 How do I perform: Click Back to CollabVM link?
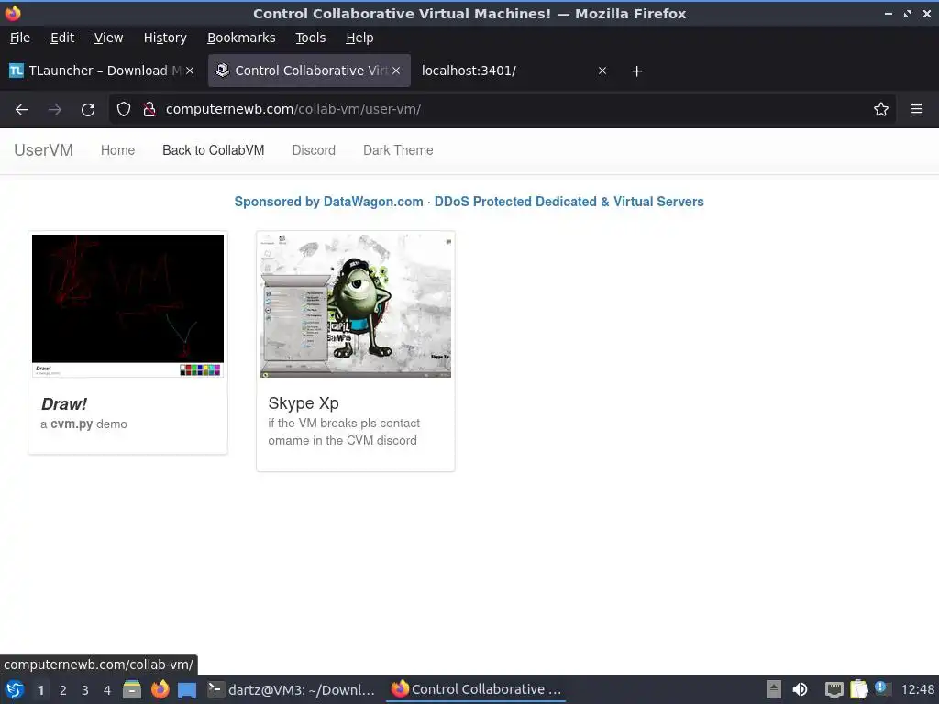(213, 150)
